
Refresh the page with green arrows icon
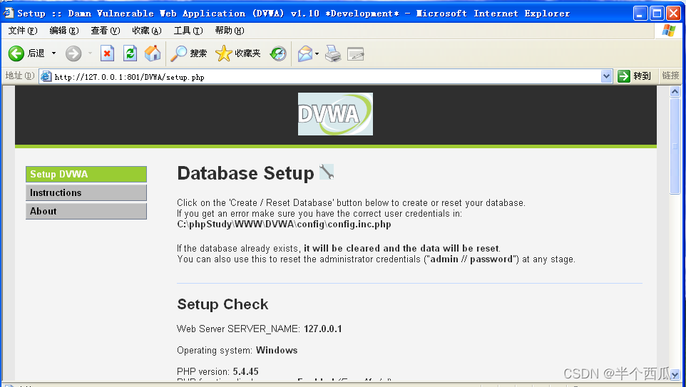click(x=130, y=53)
